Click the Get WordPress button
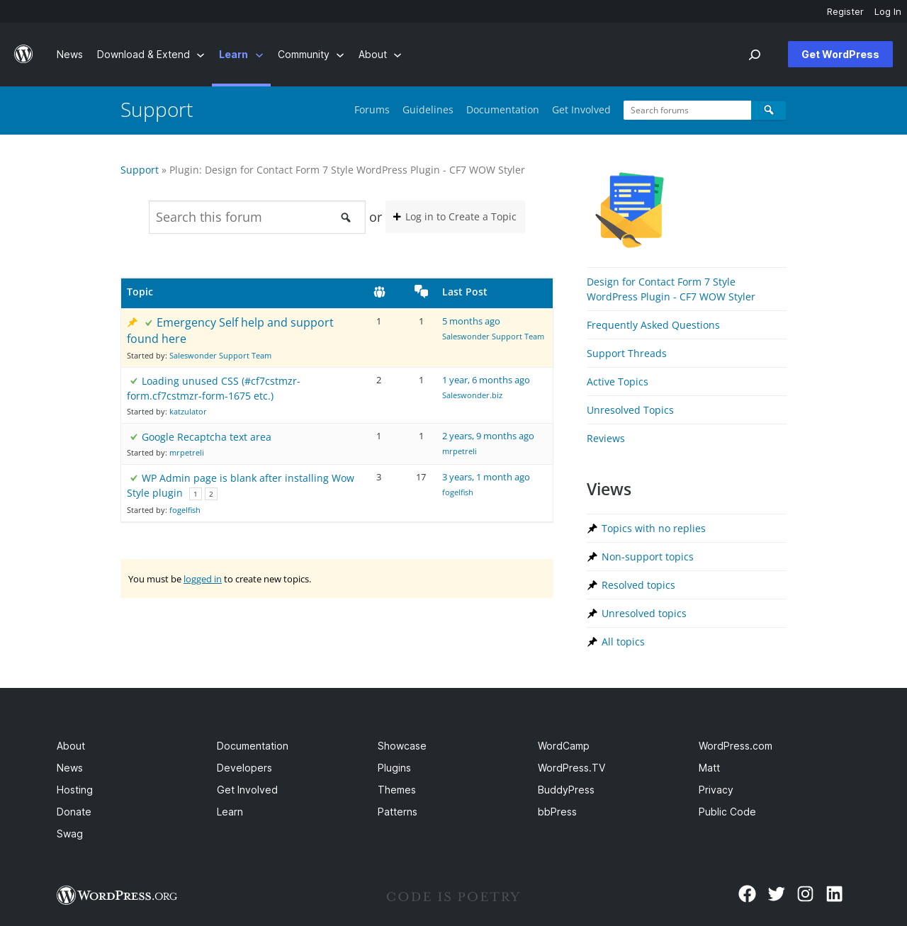907x926 pixels. coord(840,55)
